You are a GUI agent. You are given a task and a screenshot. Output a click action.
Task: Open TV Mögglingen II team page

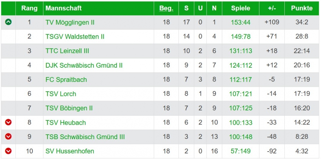coord(70,22)
